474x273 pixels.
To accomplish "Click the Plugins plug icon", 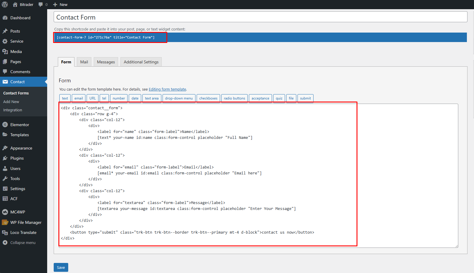I will 5,158.
